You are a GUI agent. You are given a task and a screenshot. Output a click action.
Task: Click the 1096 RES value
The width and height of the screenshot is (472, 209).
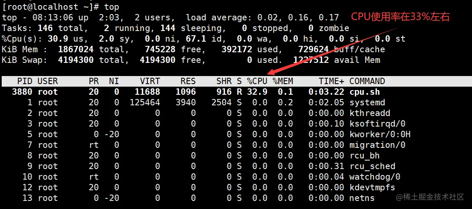[x=186, y=92]
